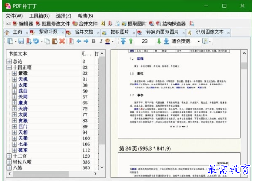The image size is (253, 181).
Task: Click the paste clipboard icon
Action: [x=55, y=41]
